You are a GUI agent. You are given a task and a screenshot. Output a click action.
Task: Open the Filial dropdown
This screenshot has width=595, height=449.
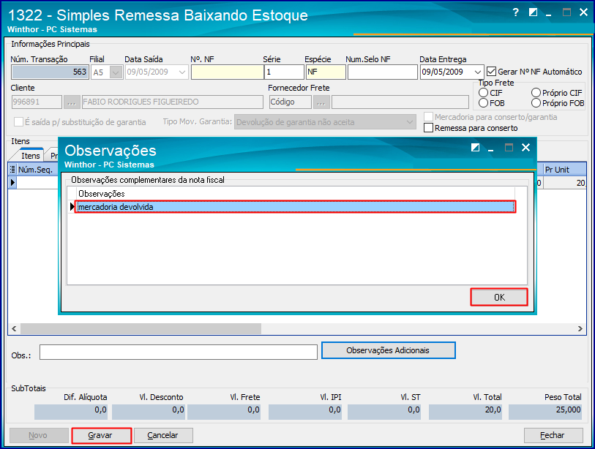pyautogui.click(x=116, y=72)
